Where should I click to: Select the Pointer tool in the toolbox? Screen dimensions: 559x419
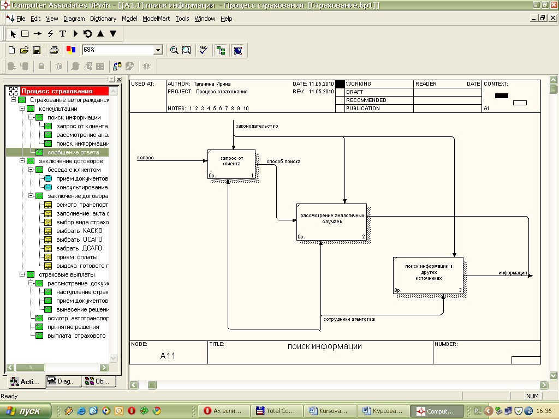tap(13, 34)
